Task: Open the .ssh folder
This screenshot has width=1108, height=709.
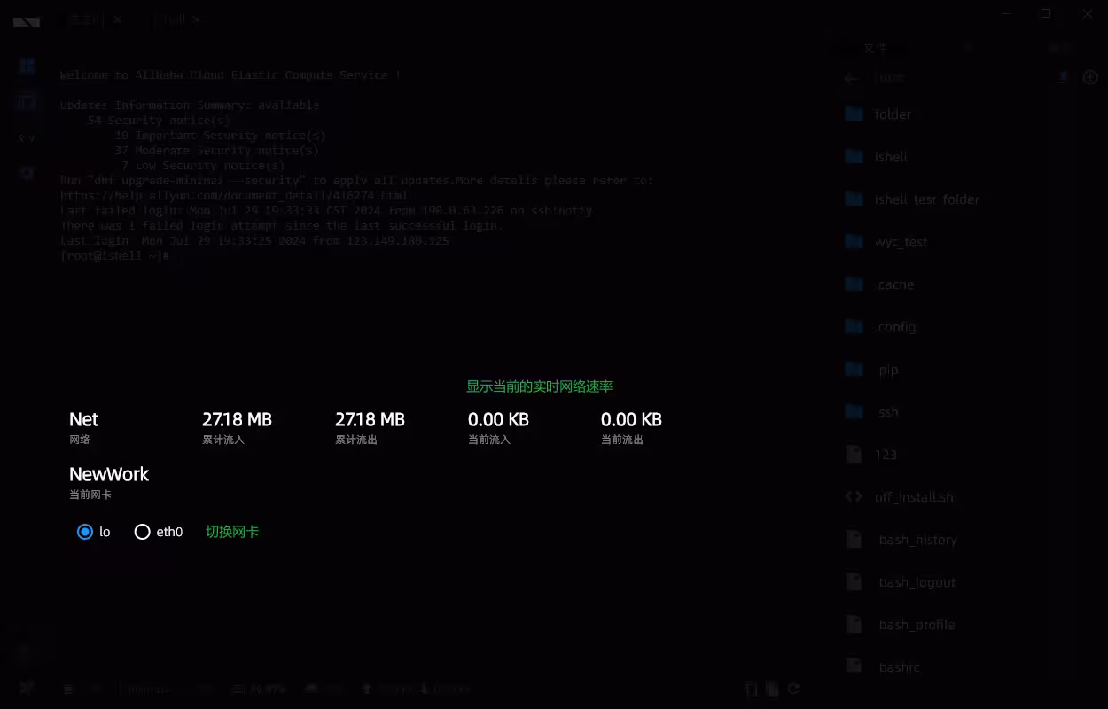Action: [886, 412]
